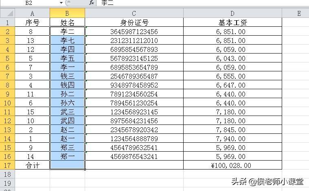Click the formula bar containing 李二
Image resolution: width=309 pixels, height=191 pixels.
click(203, 3)
